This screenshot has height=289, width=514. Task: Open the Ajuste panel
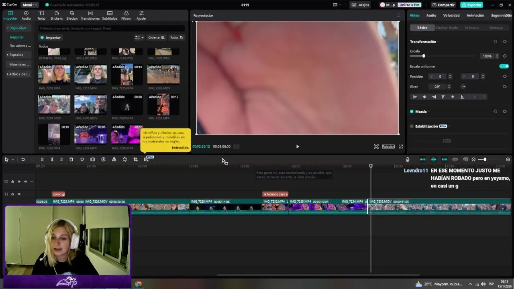(x=141, y=16)
